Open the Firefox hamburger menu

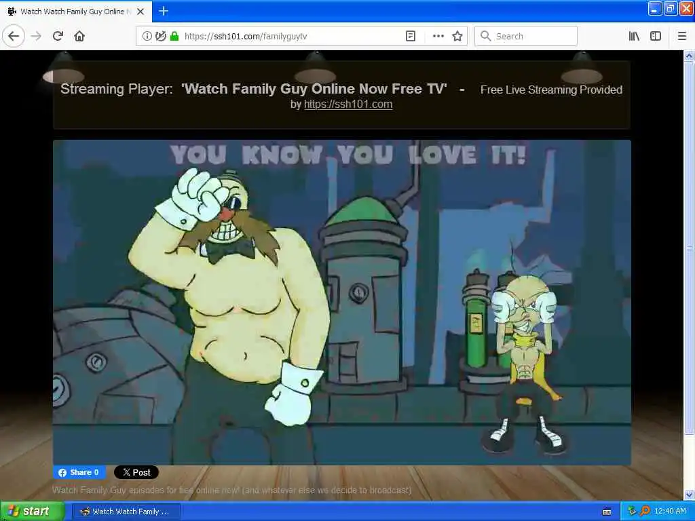click(x=681, y=36)
